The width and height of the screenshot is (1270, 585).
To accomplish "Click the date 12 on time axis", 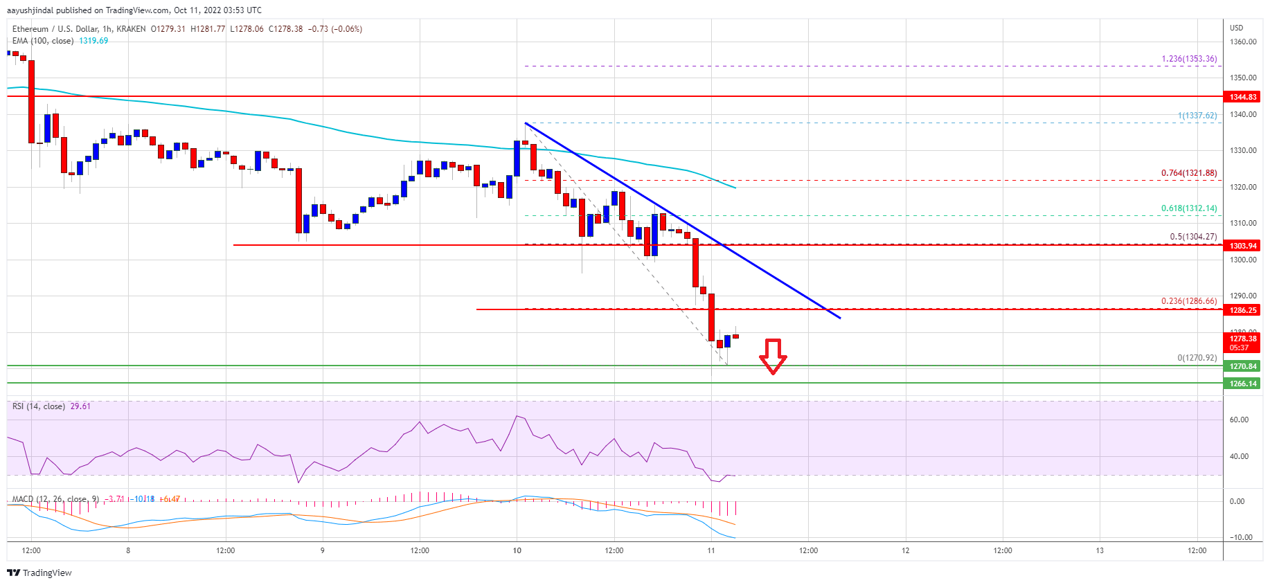I will 906,550.
